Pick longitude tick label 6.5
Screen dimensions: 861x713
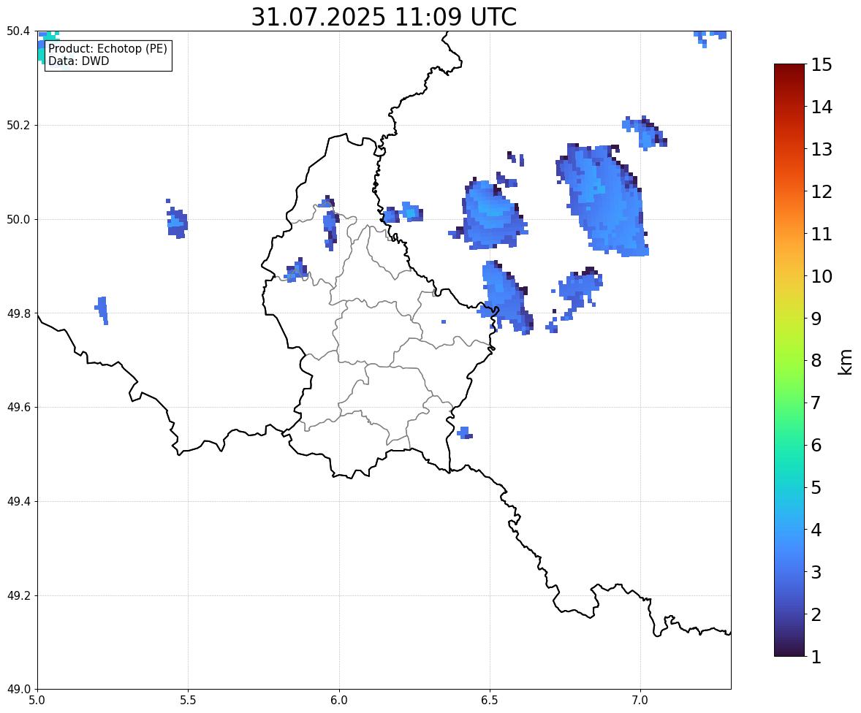489,701
